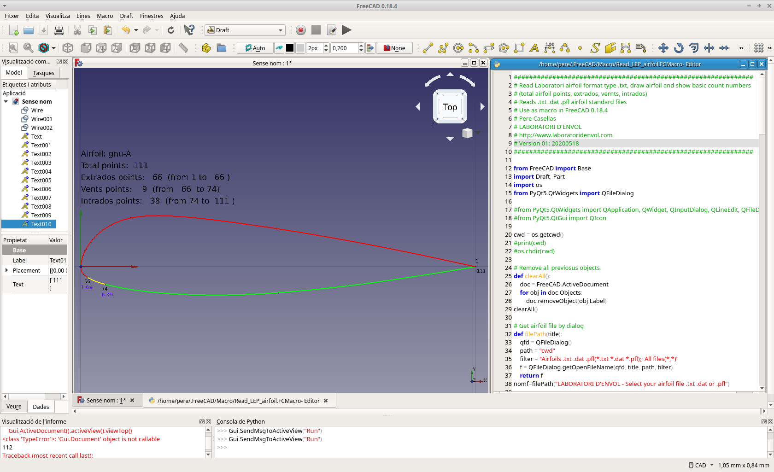This screenshot has height=472, width=774.
Task: Switch to the isometric view cube icon
Action: [68, 48]
